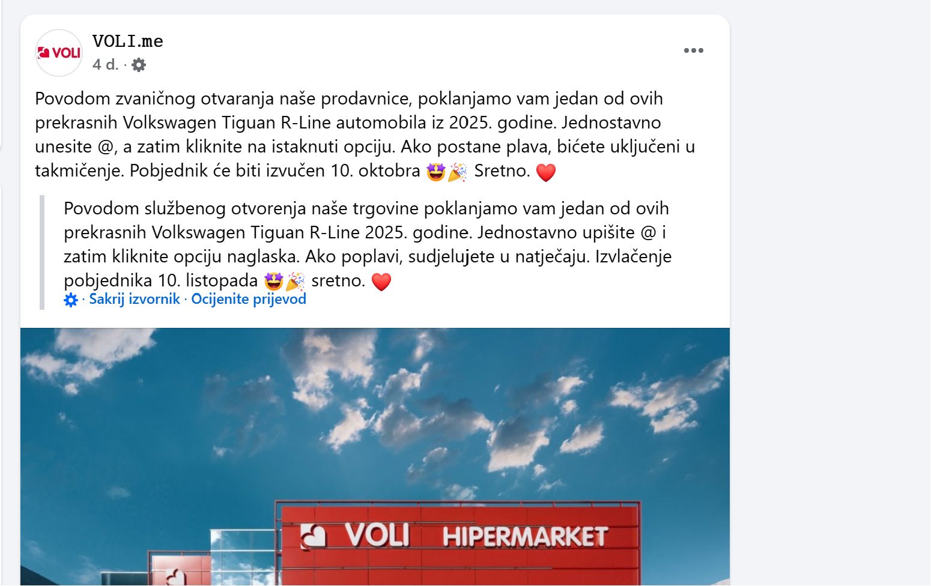This screenshot has height=586, width=931.
Task: Click the gear icon next to the timestamp
Action: coord(139,65)
